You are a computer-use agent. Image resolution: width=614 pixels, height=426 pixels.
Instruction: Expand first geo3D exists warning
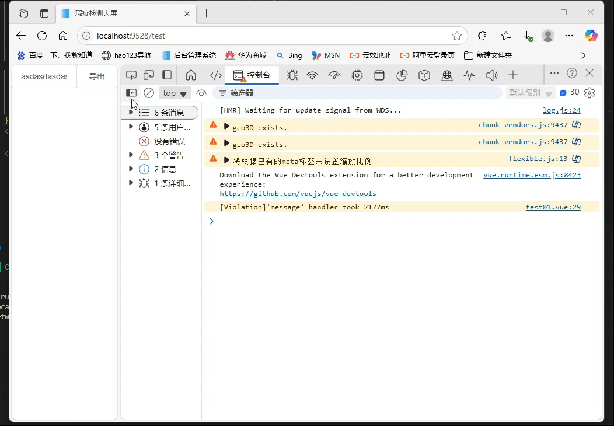coord(226,127)
